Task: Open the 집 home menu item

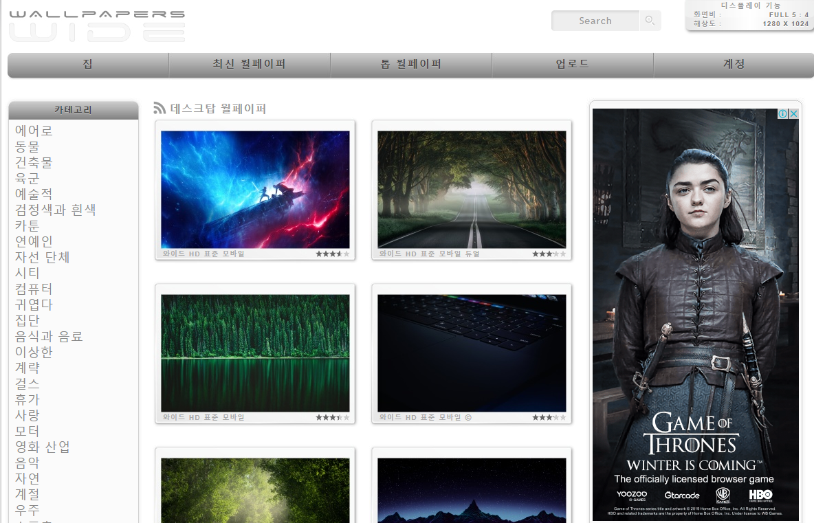Action: click(x=88, y=65)
